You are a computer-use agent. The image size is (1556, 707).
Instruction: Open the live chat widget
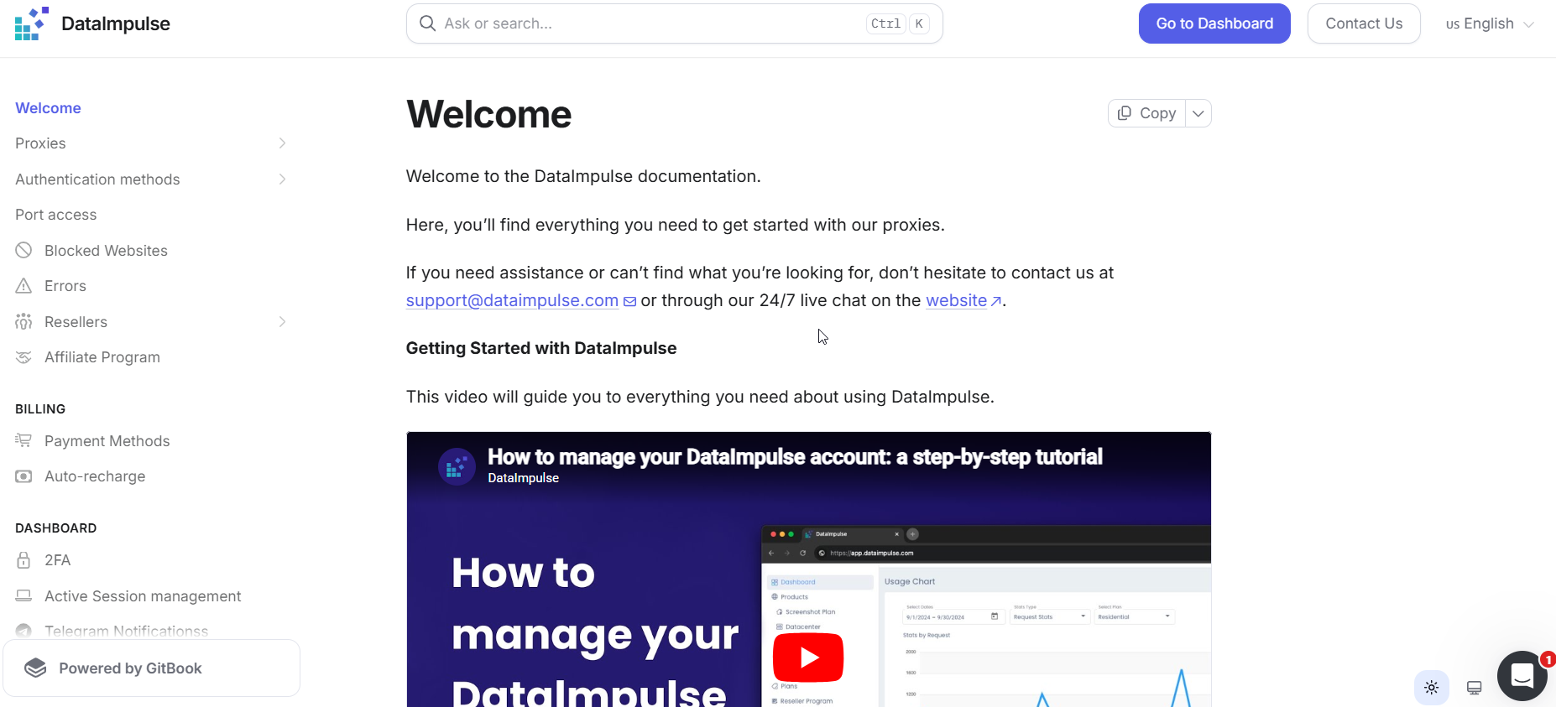[x=1522, y=675]
